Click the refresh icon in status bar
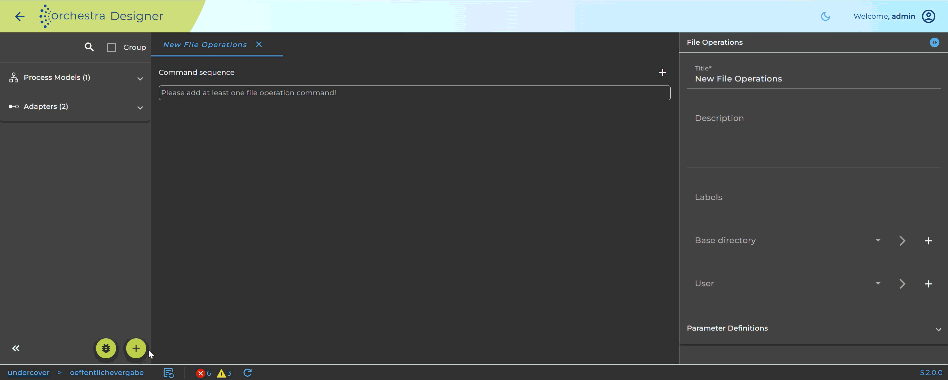The image size is (948, 380). [248, 373]
